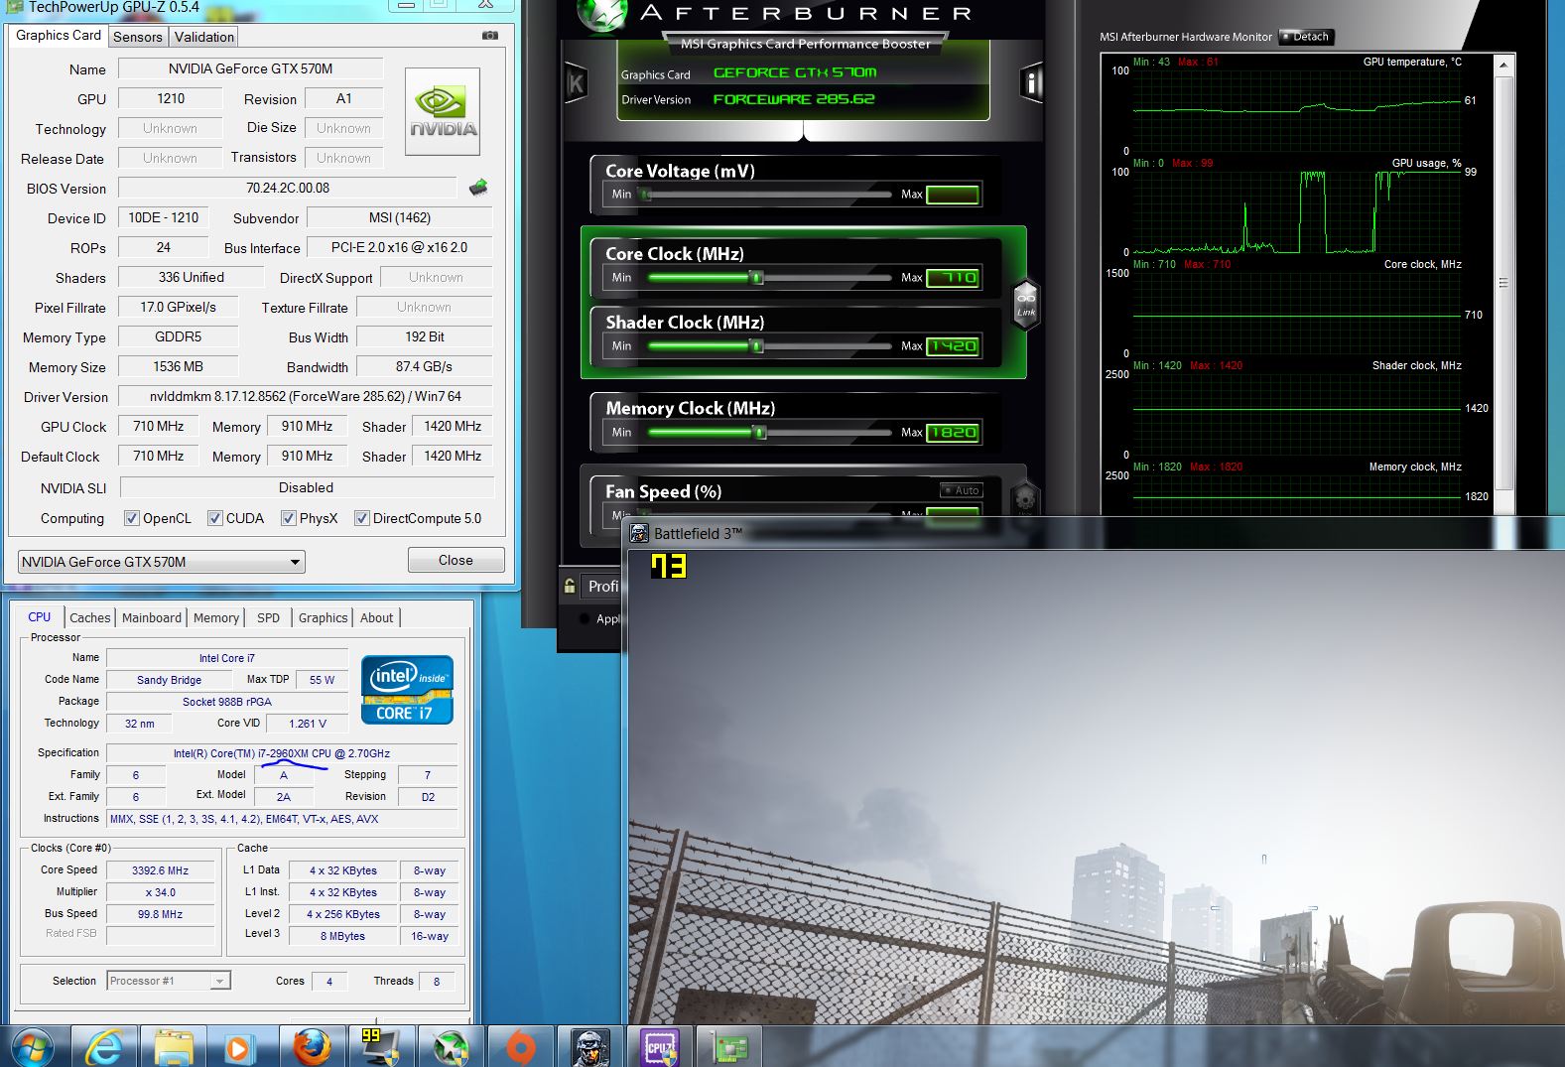
Task: Open the SPD tab in CPU-Z
Action: (269, 617)
